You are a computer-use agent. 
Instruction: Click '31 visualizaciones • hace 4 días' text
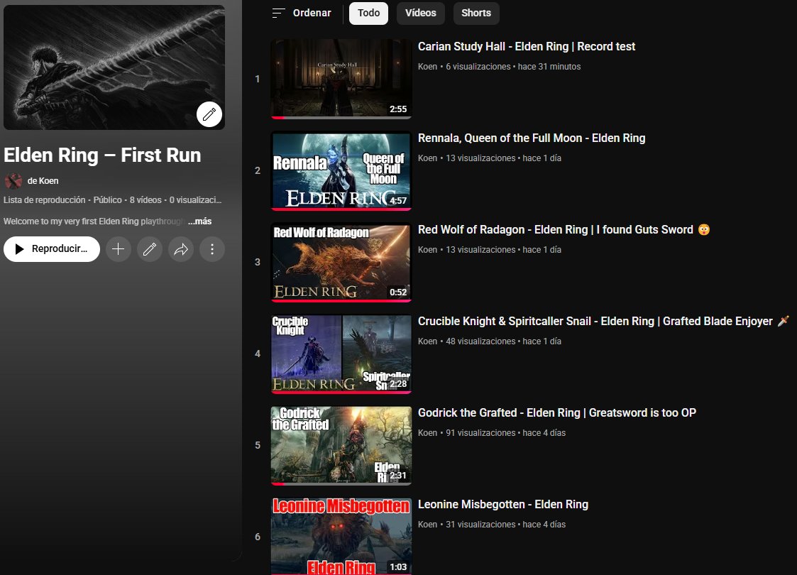pos(506,524)
